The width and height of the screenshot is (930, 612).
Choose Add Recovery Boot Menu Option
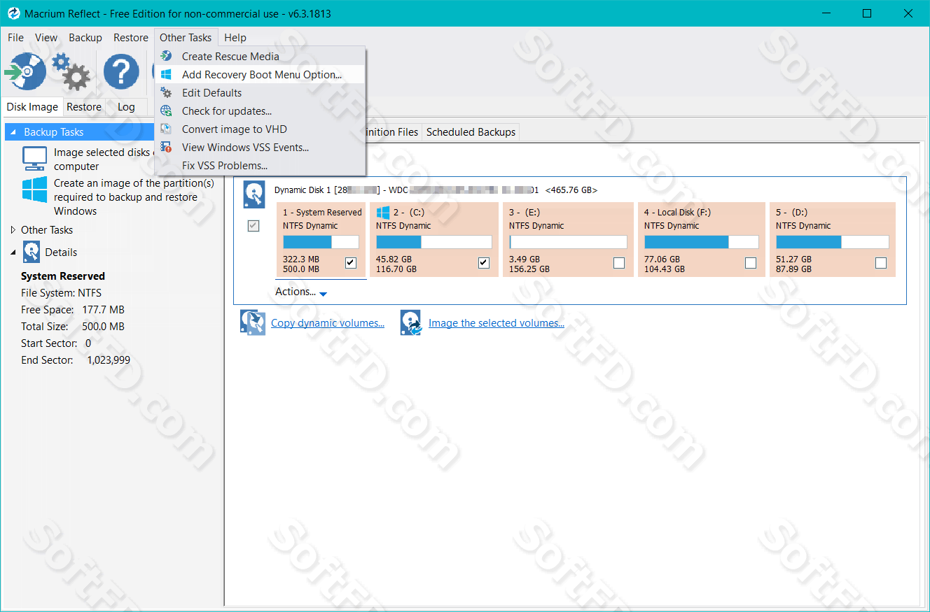[260, 74]
